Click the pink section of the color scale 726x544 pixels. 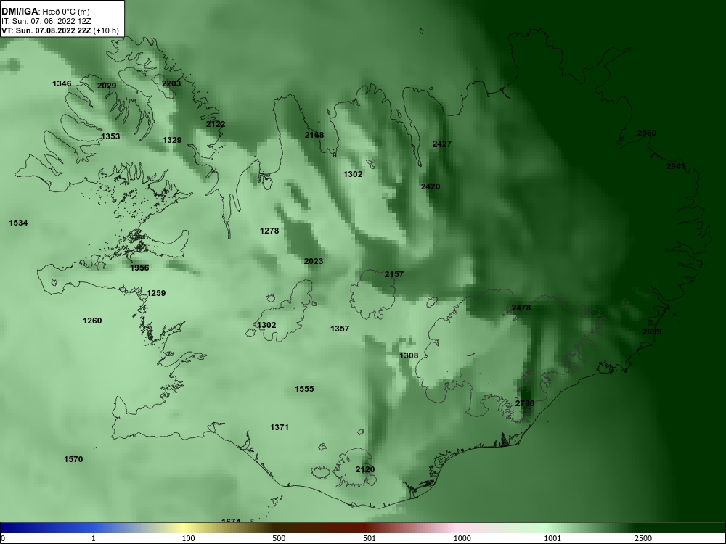pyautogui.click(x=456, y=528)
